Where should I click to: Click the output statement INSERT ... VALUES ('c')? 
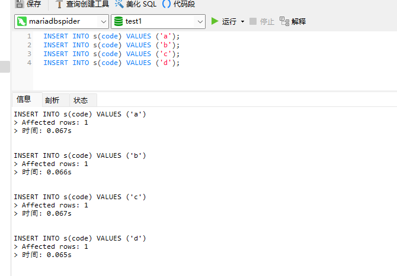(x=80, y=197)
